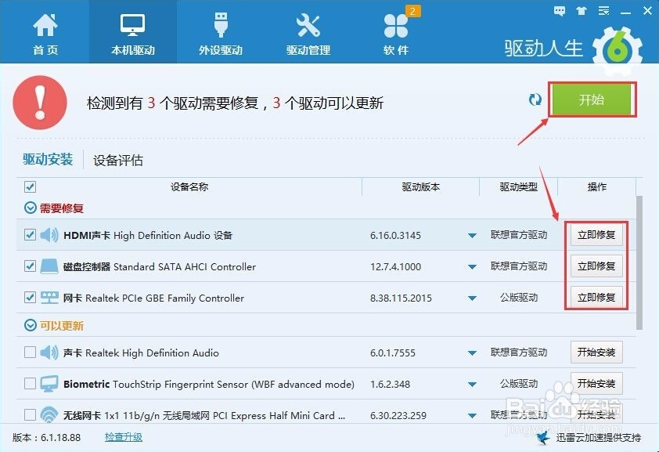
Task: Go to 驱动管理 tab
Action: pyautogui.click(x=308, y=34)
